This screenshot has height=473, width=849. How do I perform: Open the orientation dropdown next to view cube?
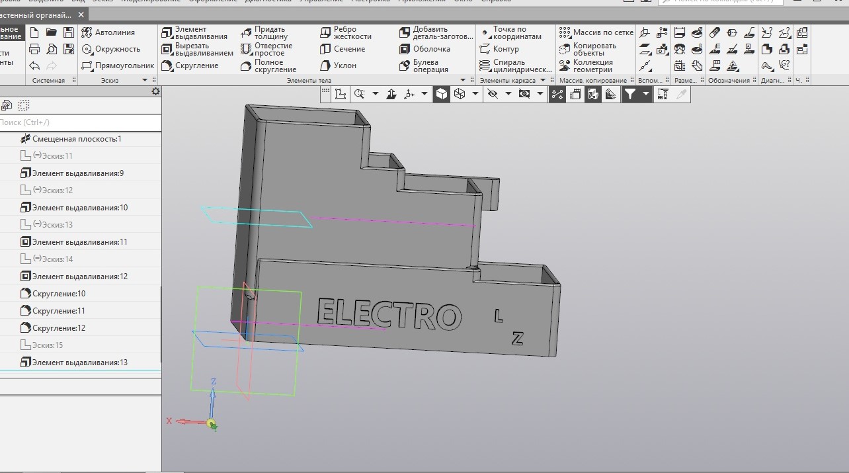coord(475,93)
